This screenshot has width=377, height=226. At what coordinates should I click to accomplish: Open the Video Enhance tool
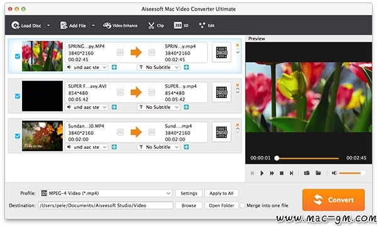pyautogui.click(x=120, y=26)
